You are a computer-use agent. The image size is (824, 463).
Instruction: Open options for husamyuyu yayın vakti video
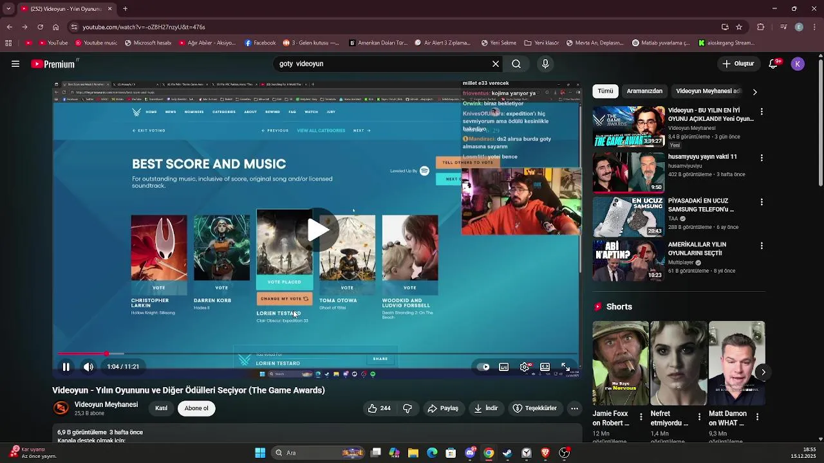[x=762, y=158]
